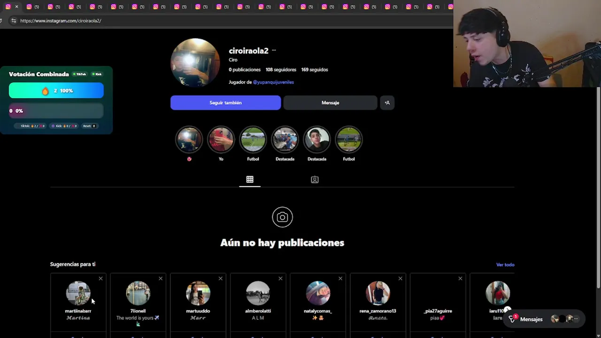Open the Mensaje button on the profile
The image size is (601, 338).
click(330, 103)
